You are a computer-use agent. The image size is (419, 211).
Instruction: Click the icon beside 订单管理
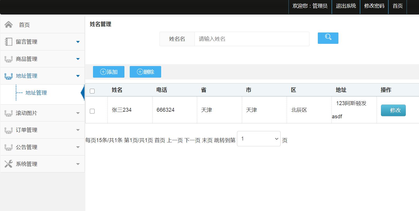click(x=8, y=130)
